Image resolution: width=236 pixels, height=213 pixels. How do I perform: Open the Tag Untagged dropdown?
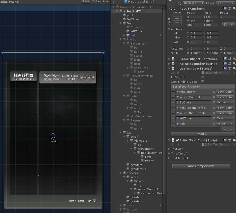tap(193, 3)
